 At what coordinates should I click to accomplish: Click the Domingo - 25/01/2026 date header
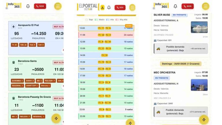[181, 64]
